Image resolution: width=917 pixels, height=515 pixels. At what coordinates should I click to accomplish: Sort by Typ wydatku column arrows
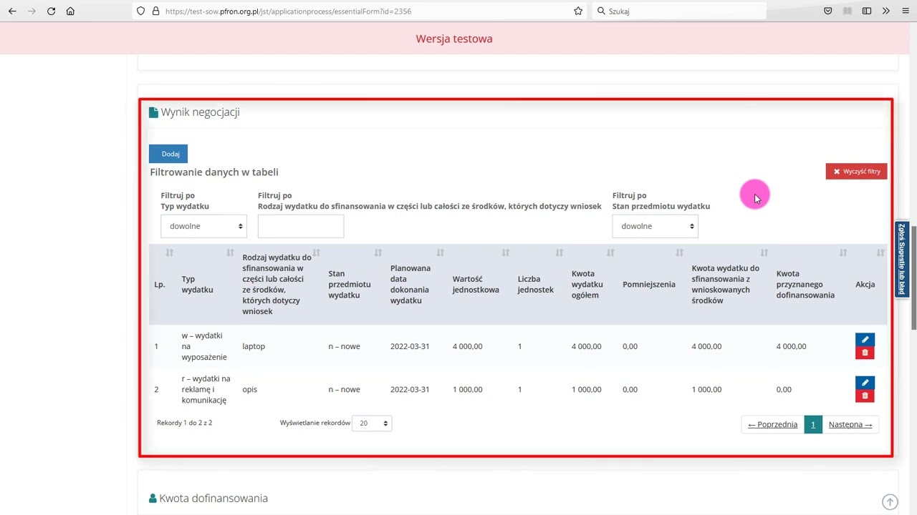(x=230, y=252)
